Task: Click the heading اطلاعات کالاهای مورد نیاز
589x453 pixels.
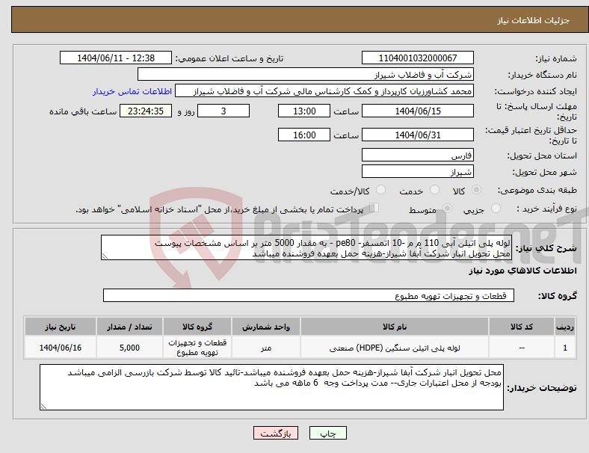Action: pos(522,271)
